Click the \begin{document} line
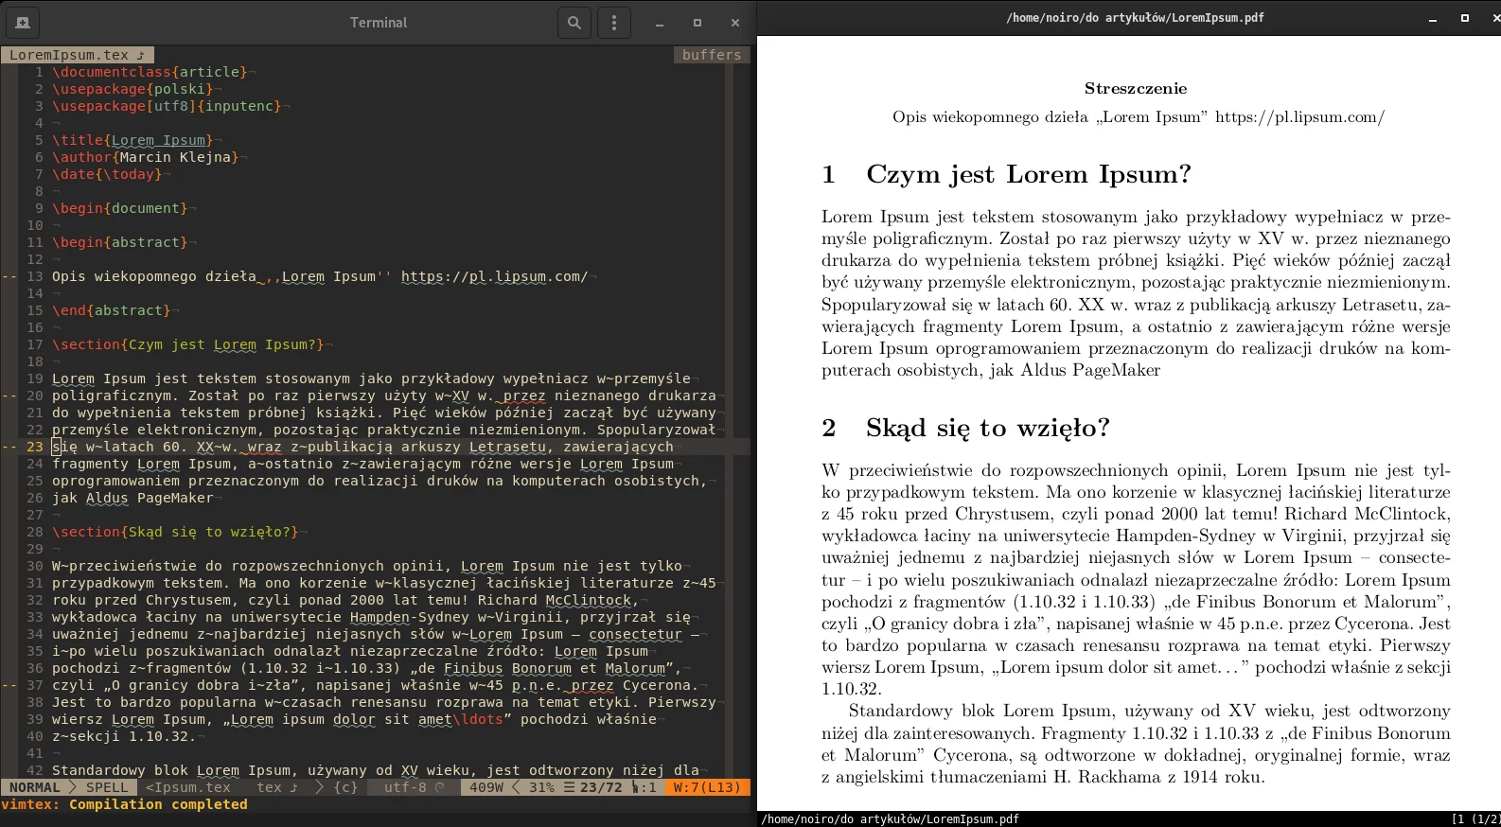 120,208
